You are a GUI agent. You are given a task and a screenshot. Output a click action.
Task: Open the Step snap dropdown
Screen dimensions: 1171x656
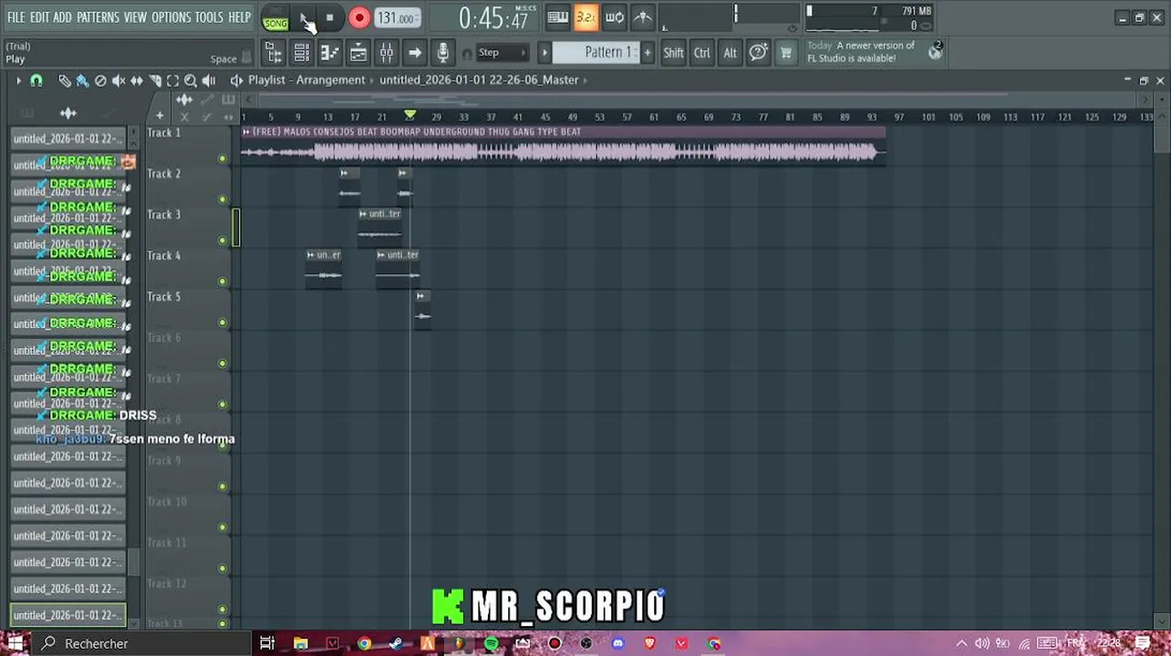(503, 53)
